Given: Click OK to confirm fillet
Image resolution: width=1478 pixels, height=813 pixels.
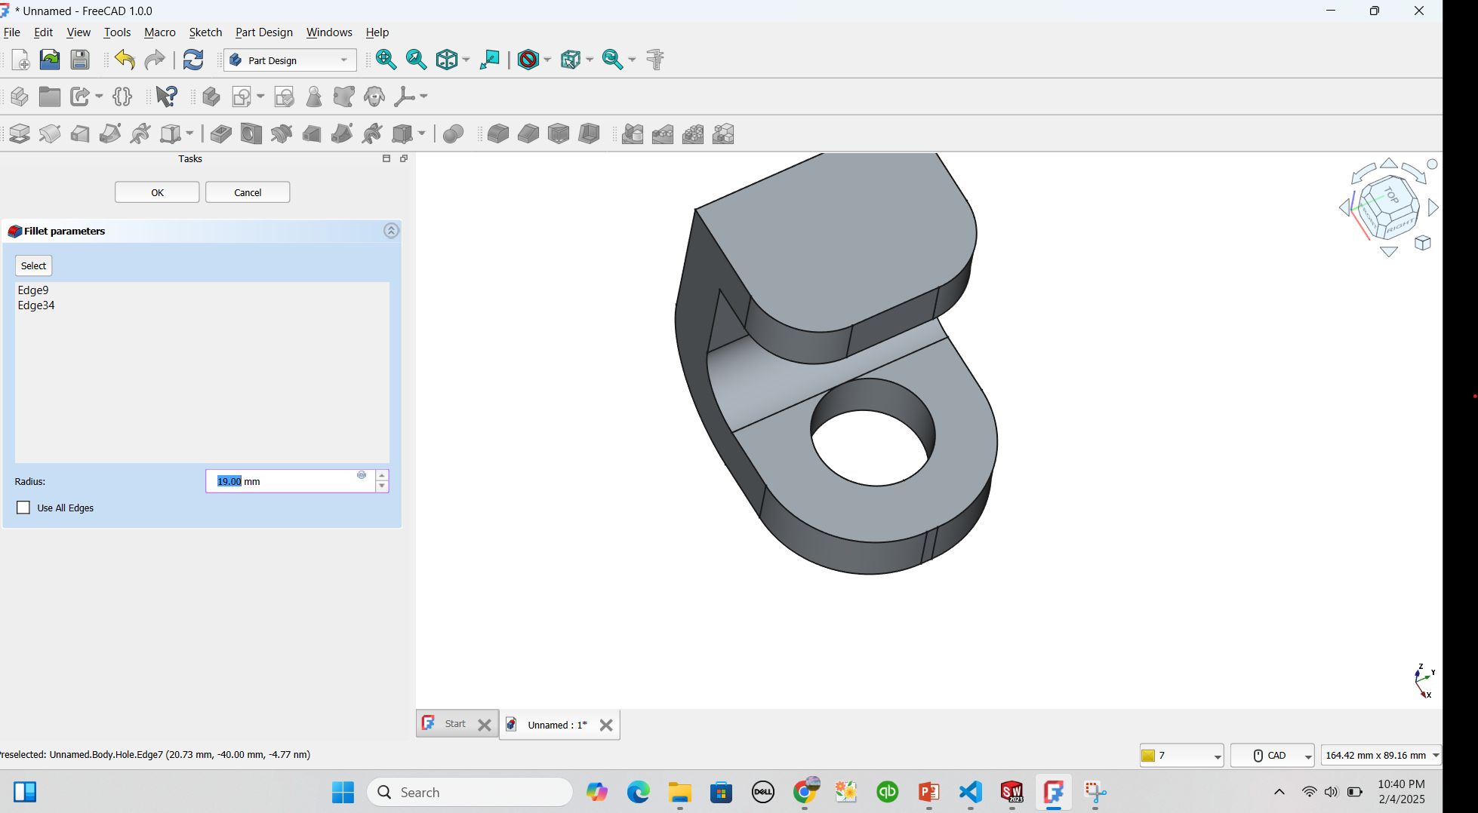Looking at the screenshot, I should [x=157, y=192].
